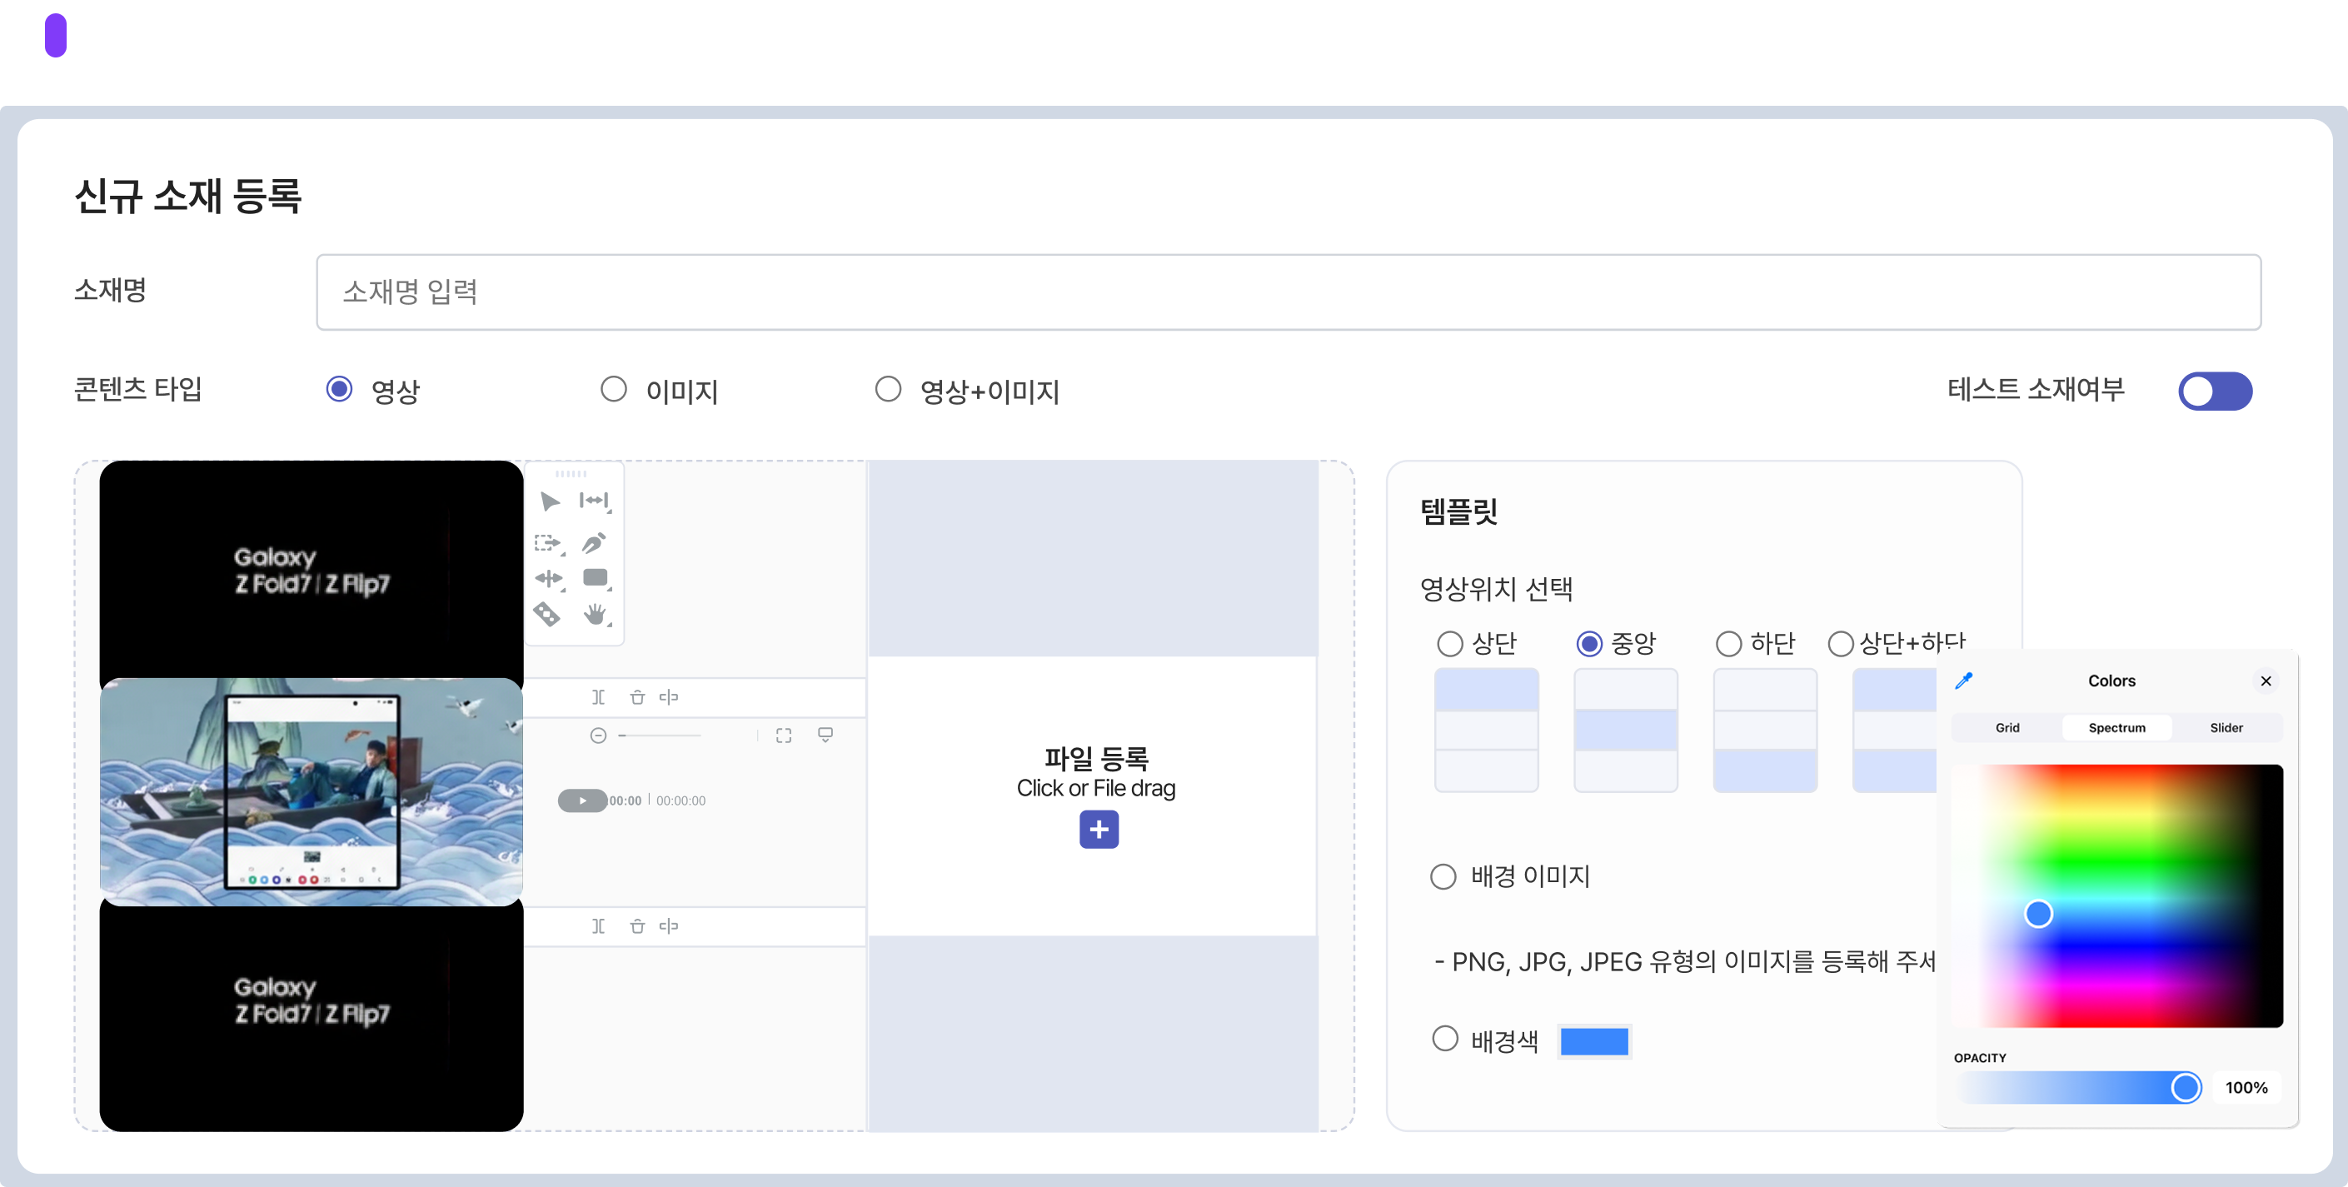Toggle the 테스트 소재여부 switch
2348x1187 pixels.
click(2215, 392)
